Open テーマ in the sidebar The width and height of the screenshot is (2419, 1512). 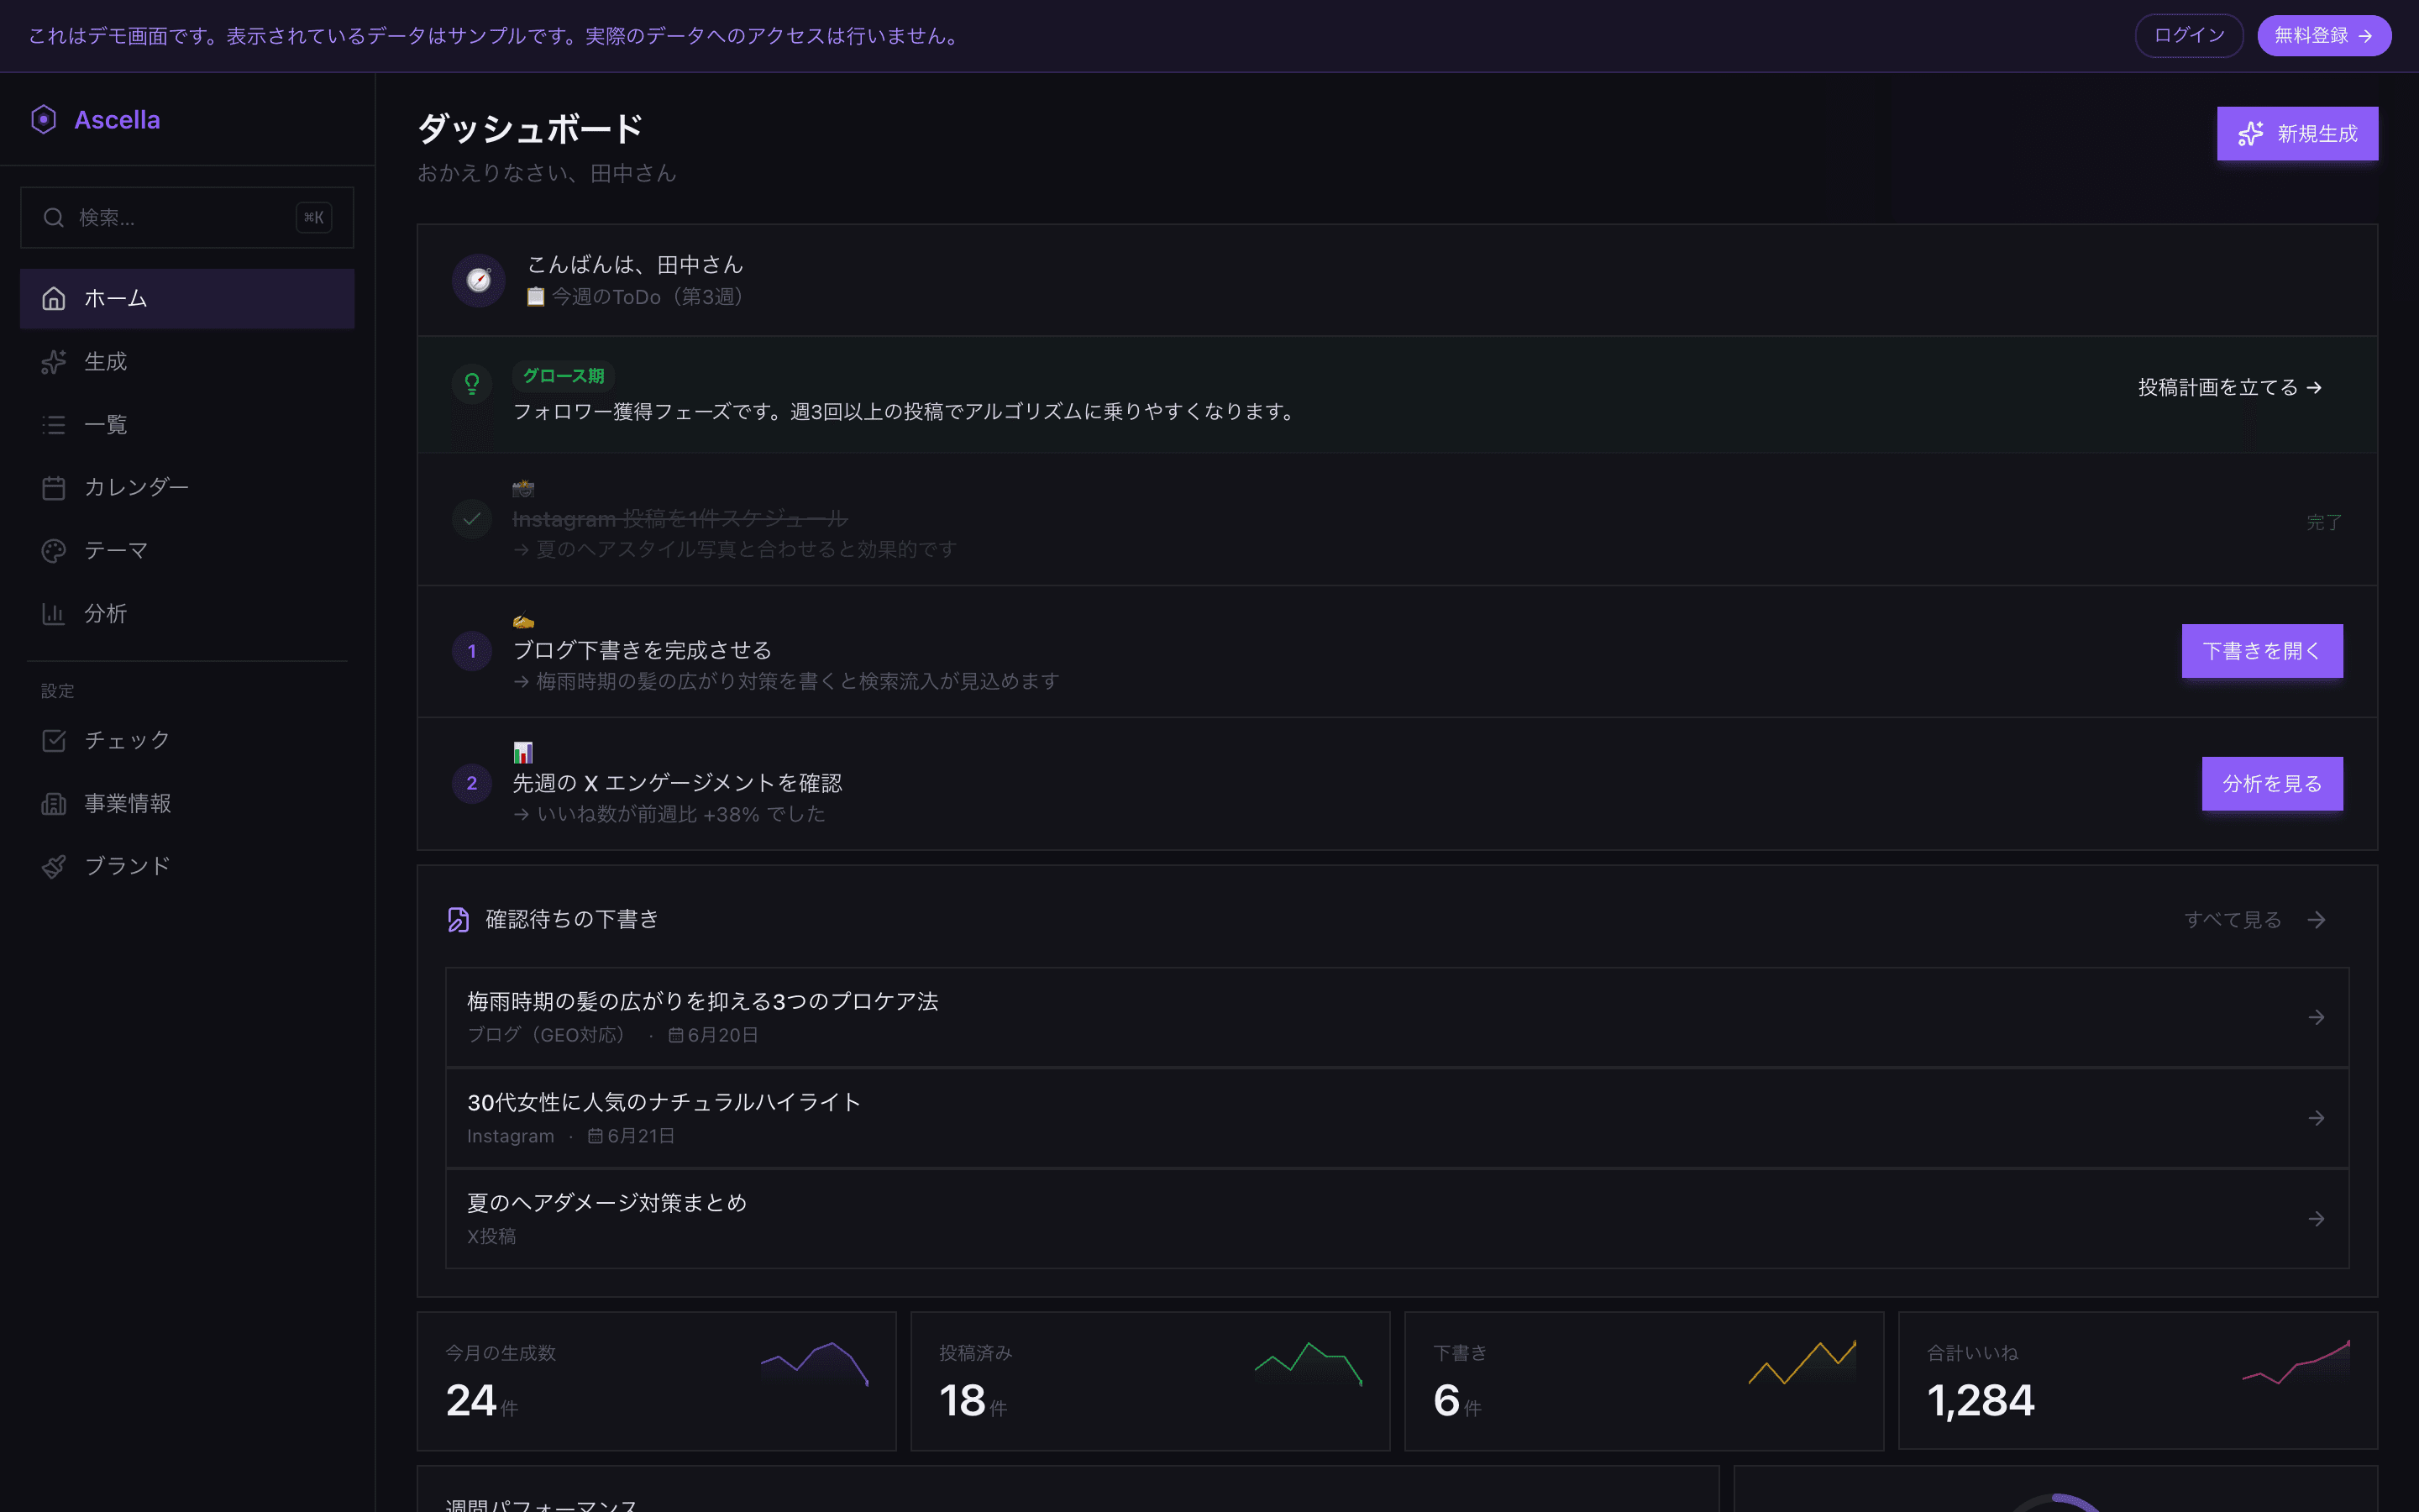(x=187, y=550)
